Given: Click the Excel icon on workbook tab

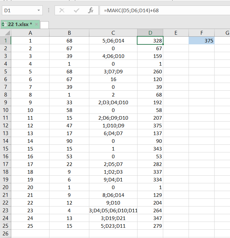Looking at the screenshot, I should [x=4, y=24].
